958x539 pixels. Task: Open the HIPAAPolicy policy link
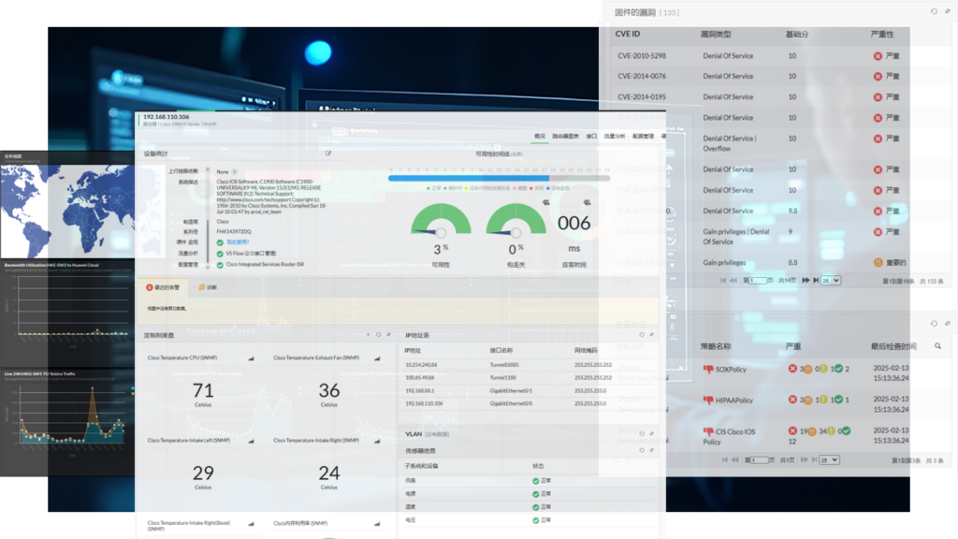pyautogui.click(x=735, y=401)
